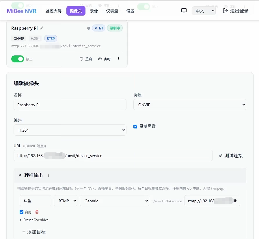
Task: Click the ONVIF endpoint URL input field
Action: (x=113, y=155)
